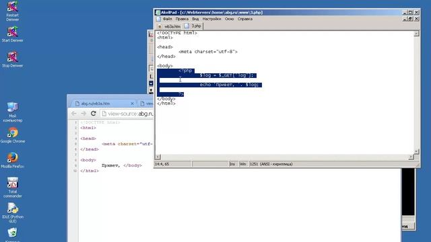This screenshot has height=242, width=431.
Task: Click the <body> opening tag line in AkelPad
Action: coord(164,66)
